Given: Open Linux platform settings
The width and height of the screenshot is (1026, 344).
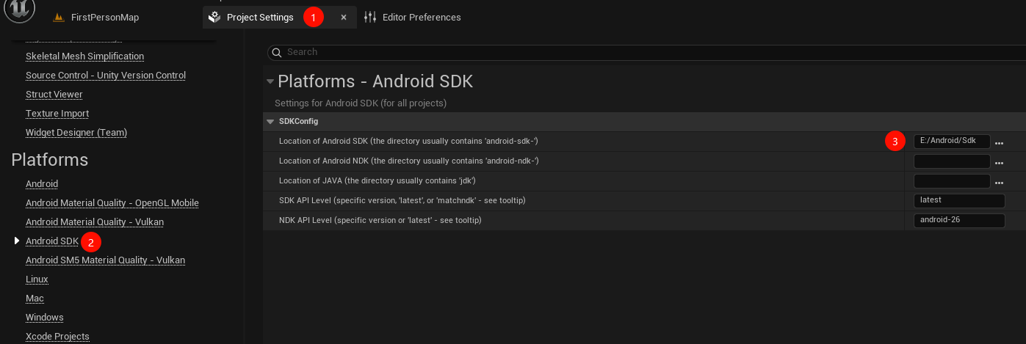Looking at the screenshot, I should click(37, 279).
